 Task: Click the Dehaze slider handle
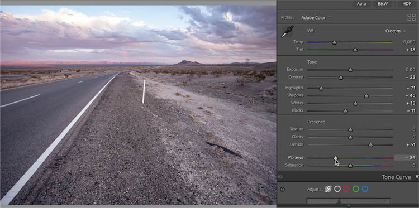point(370,145)
